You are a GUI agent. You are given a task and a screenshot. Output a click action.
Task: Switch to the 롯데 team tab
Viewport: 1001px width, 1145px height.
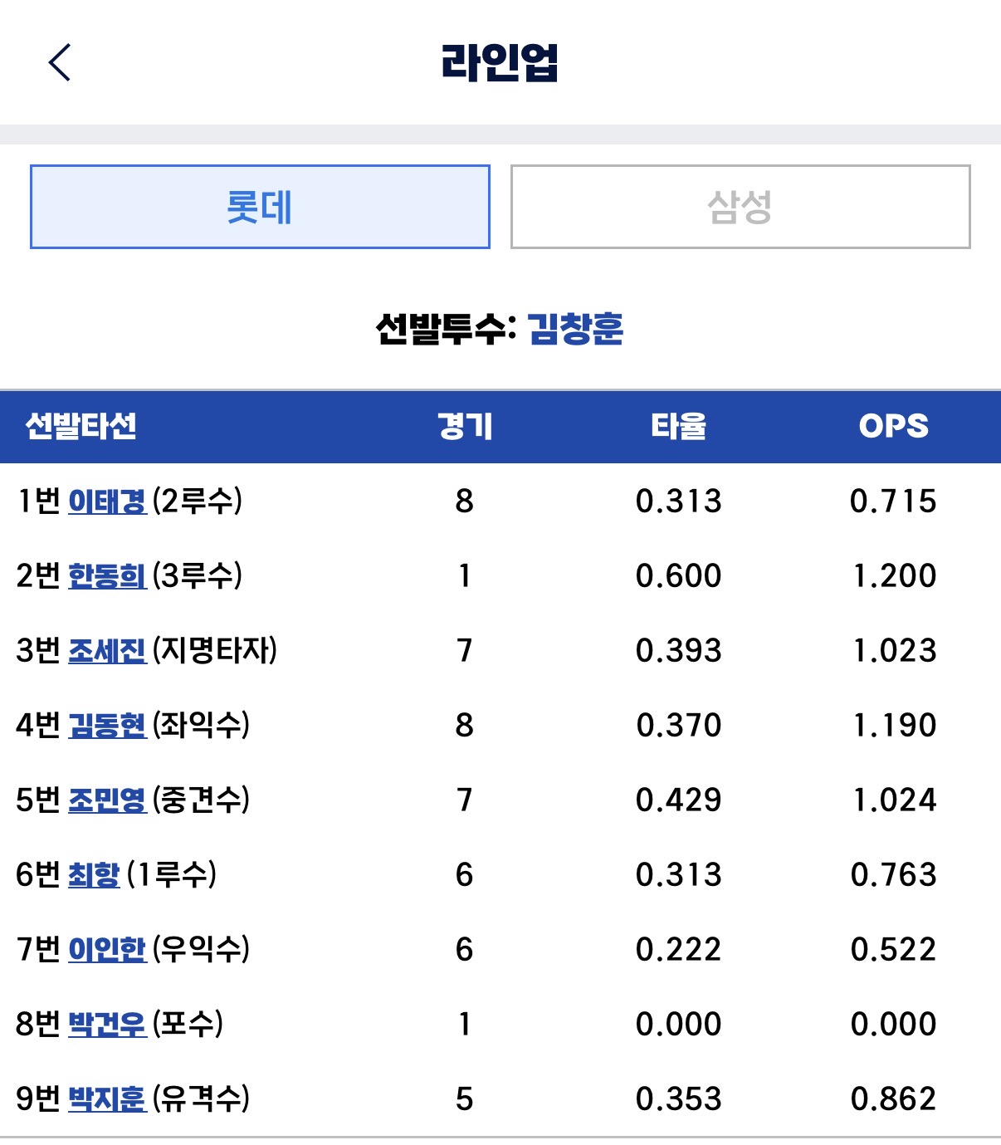tap(260, 207)
